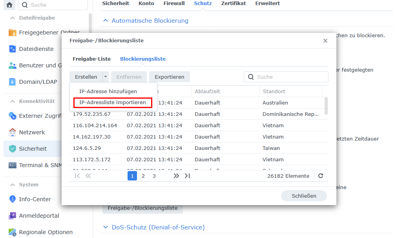Refresh the blocklist with reload icon

(x=321, y=176)
